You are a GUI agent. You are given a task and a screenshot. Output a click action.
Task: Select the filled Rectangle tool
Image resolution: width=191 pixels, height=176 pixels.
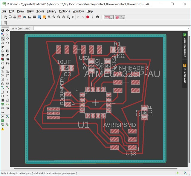(3, 100)
